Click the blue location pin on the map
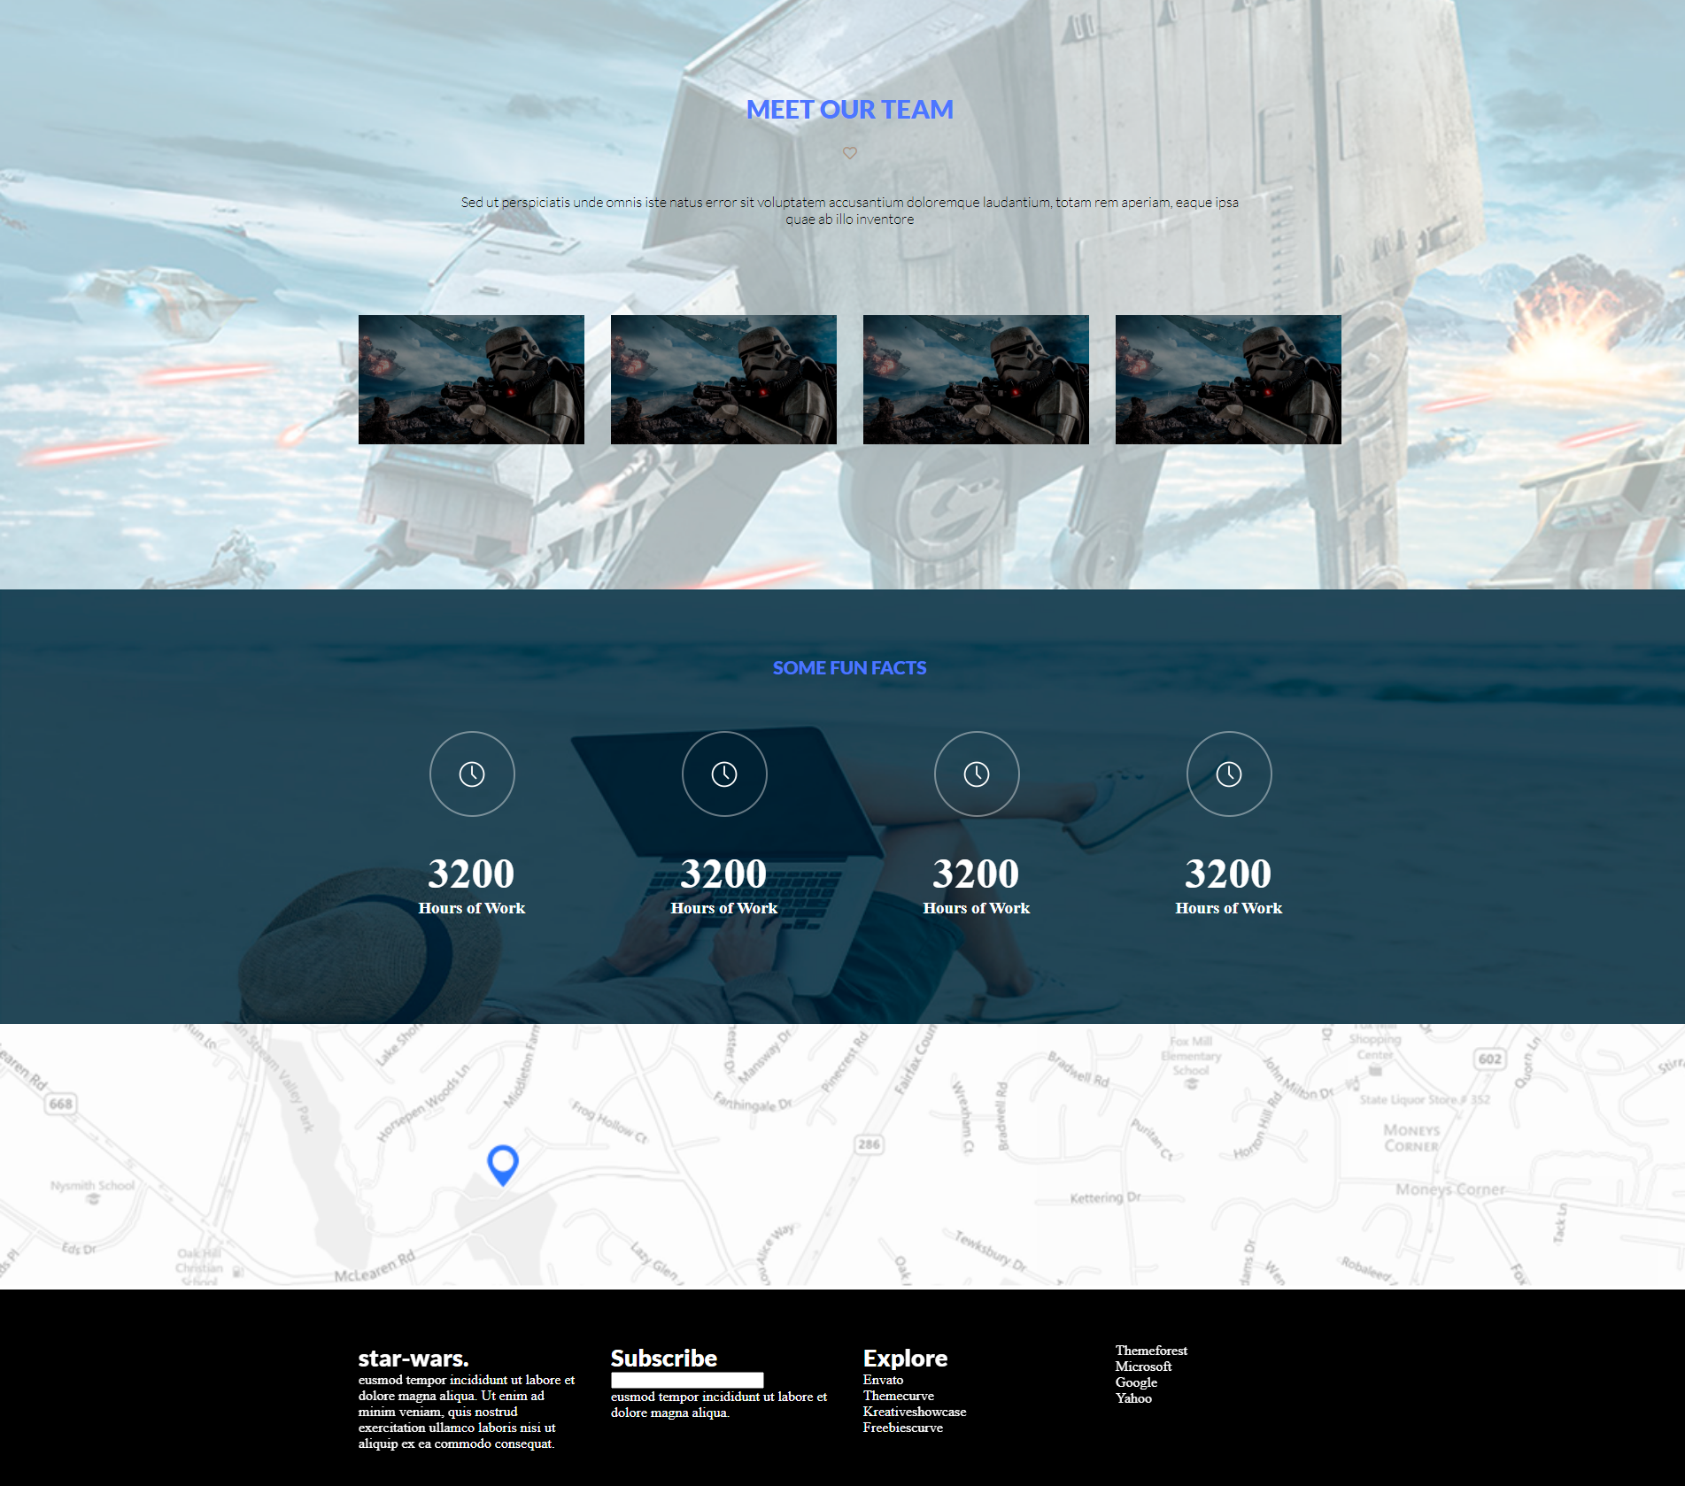Screen dimensions: 1685x1486 click(503, 1165)
